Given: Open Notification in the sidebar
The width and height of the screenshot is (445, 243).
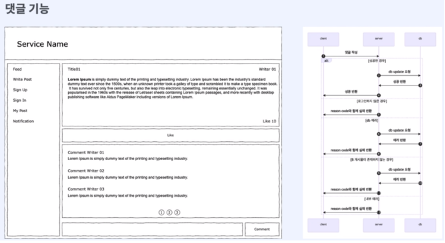Looking at the screenshot, I should (x=23, y=121).
